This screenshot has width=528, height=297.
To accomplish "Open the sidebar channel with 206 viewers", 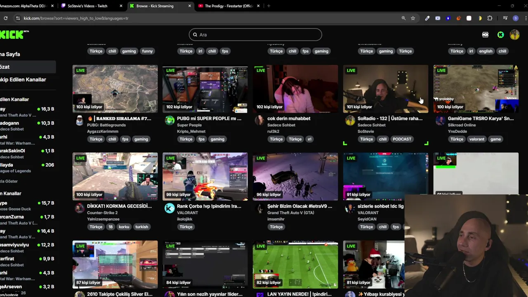I will [x=27, y=167].
